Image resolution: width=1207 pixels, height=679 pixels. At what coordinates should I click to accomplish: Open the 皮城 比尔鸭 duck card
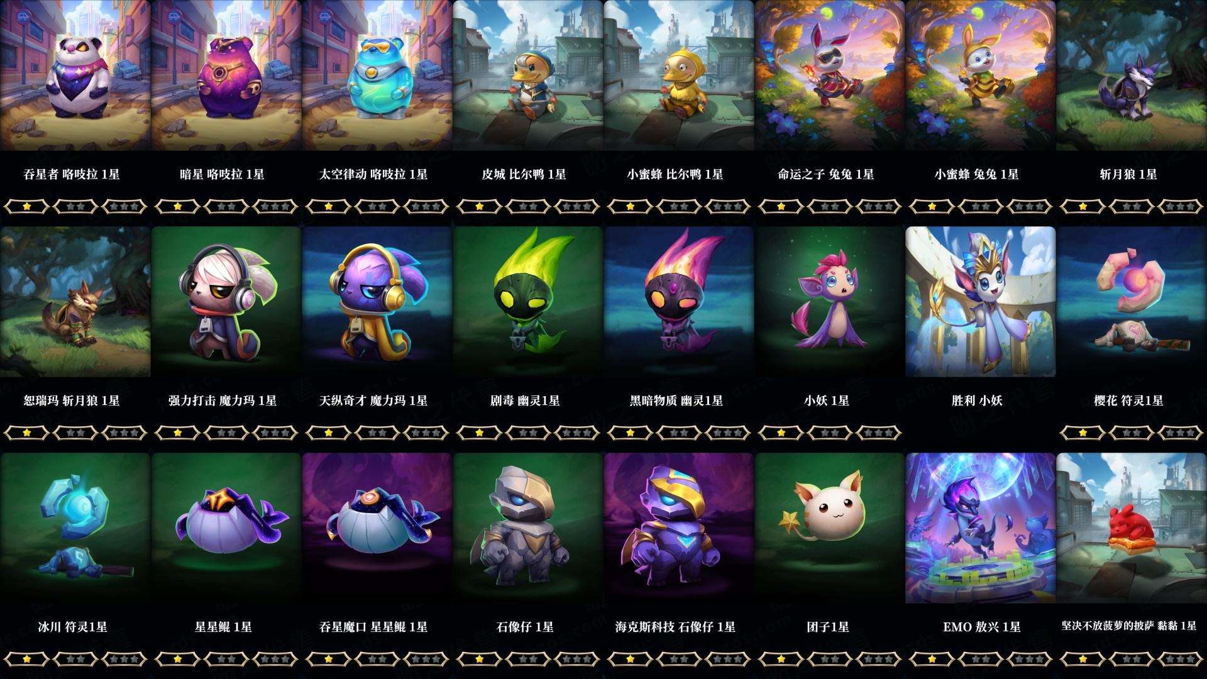pyautogui.click(x=528, y=75)
